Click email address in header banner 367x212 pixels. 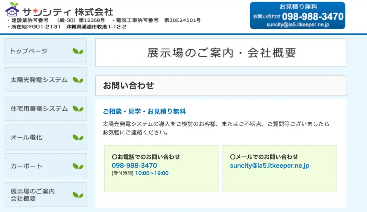pos(297,25)
